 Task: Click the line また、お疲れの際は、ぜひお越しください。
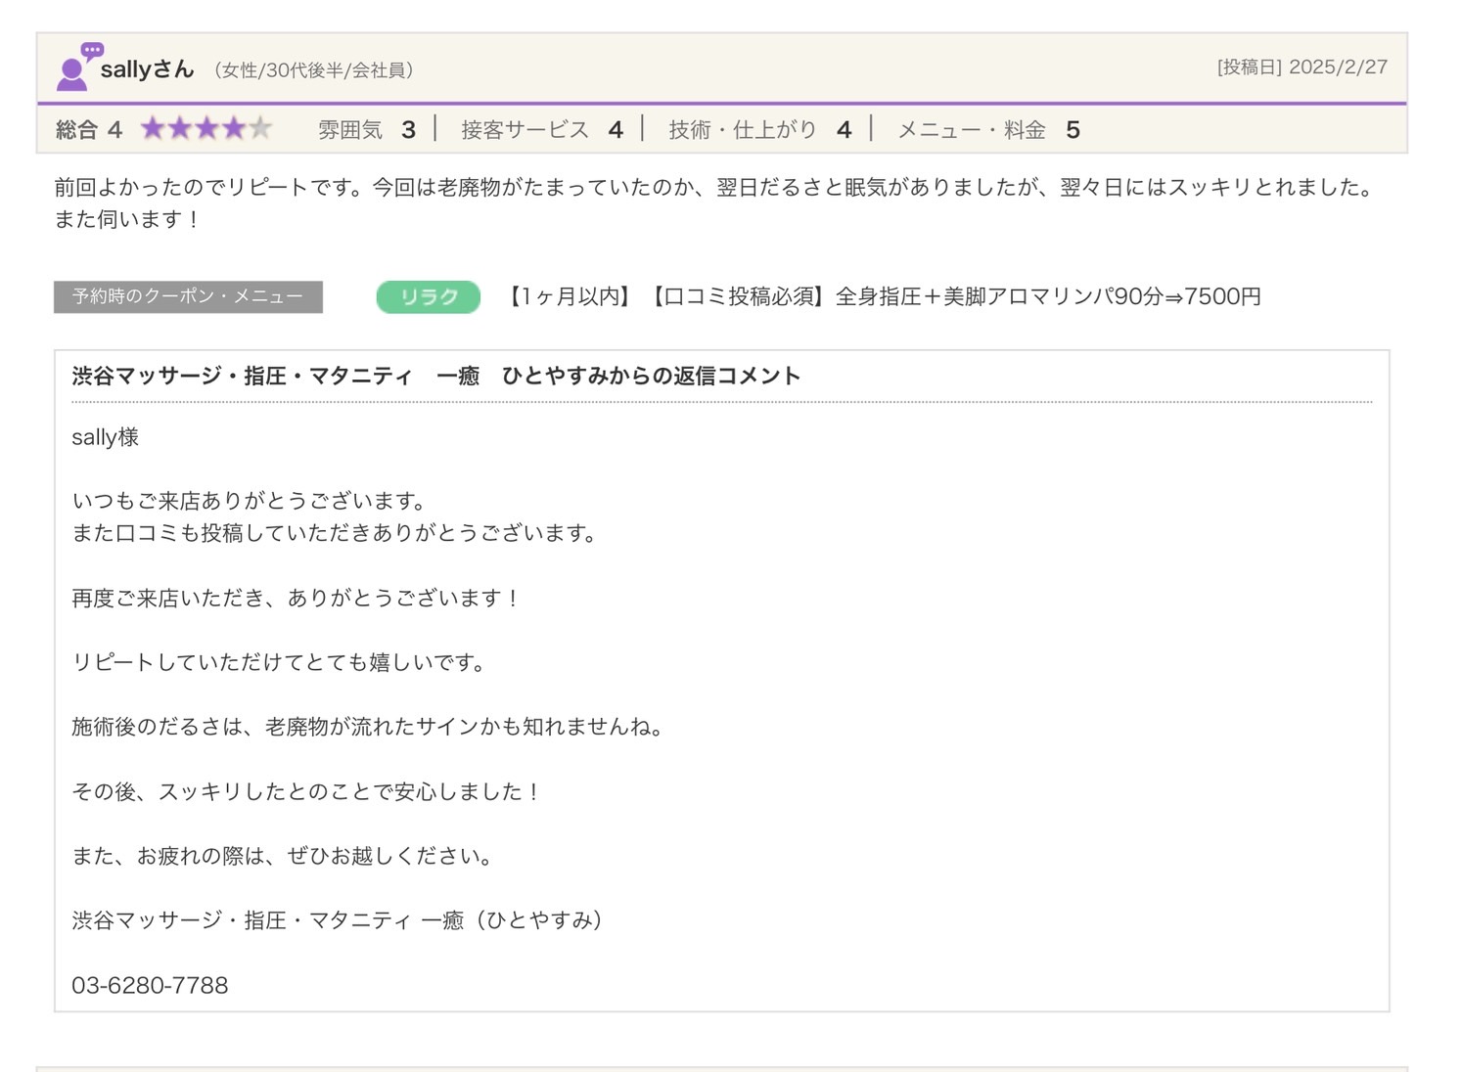284,856
